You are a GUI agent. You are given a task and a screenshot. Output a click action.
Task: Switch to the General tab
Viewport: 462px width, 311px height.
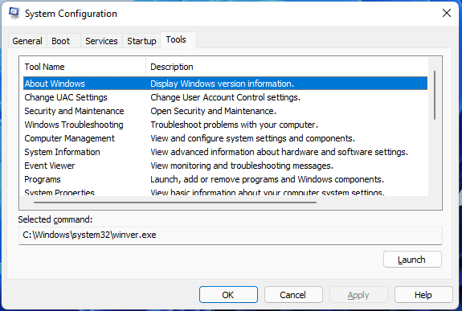pyautogui.click(x=27, y=41)
